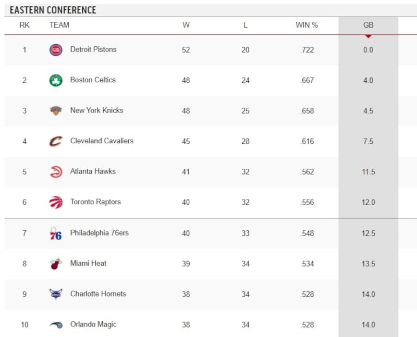Sort by the L losses column
Image resolution: width=417 pixels, height=337 pixels.
point(246,25)
